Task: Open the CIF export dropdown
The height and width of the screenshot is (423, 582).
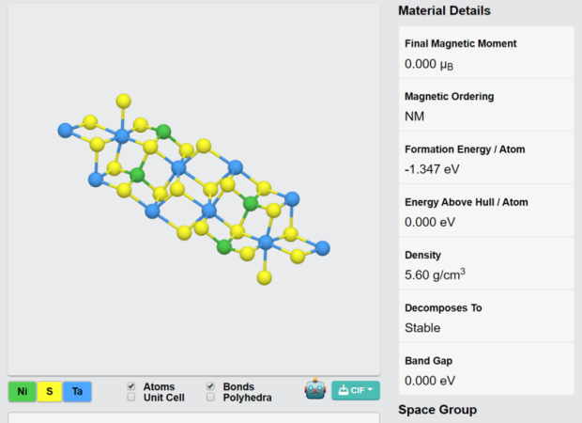Action: [356, 390]
